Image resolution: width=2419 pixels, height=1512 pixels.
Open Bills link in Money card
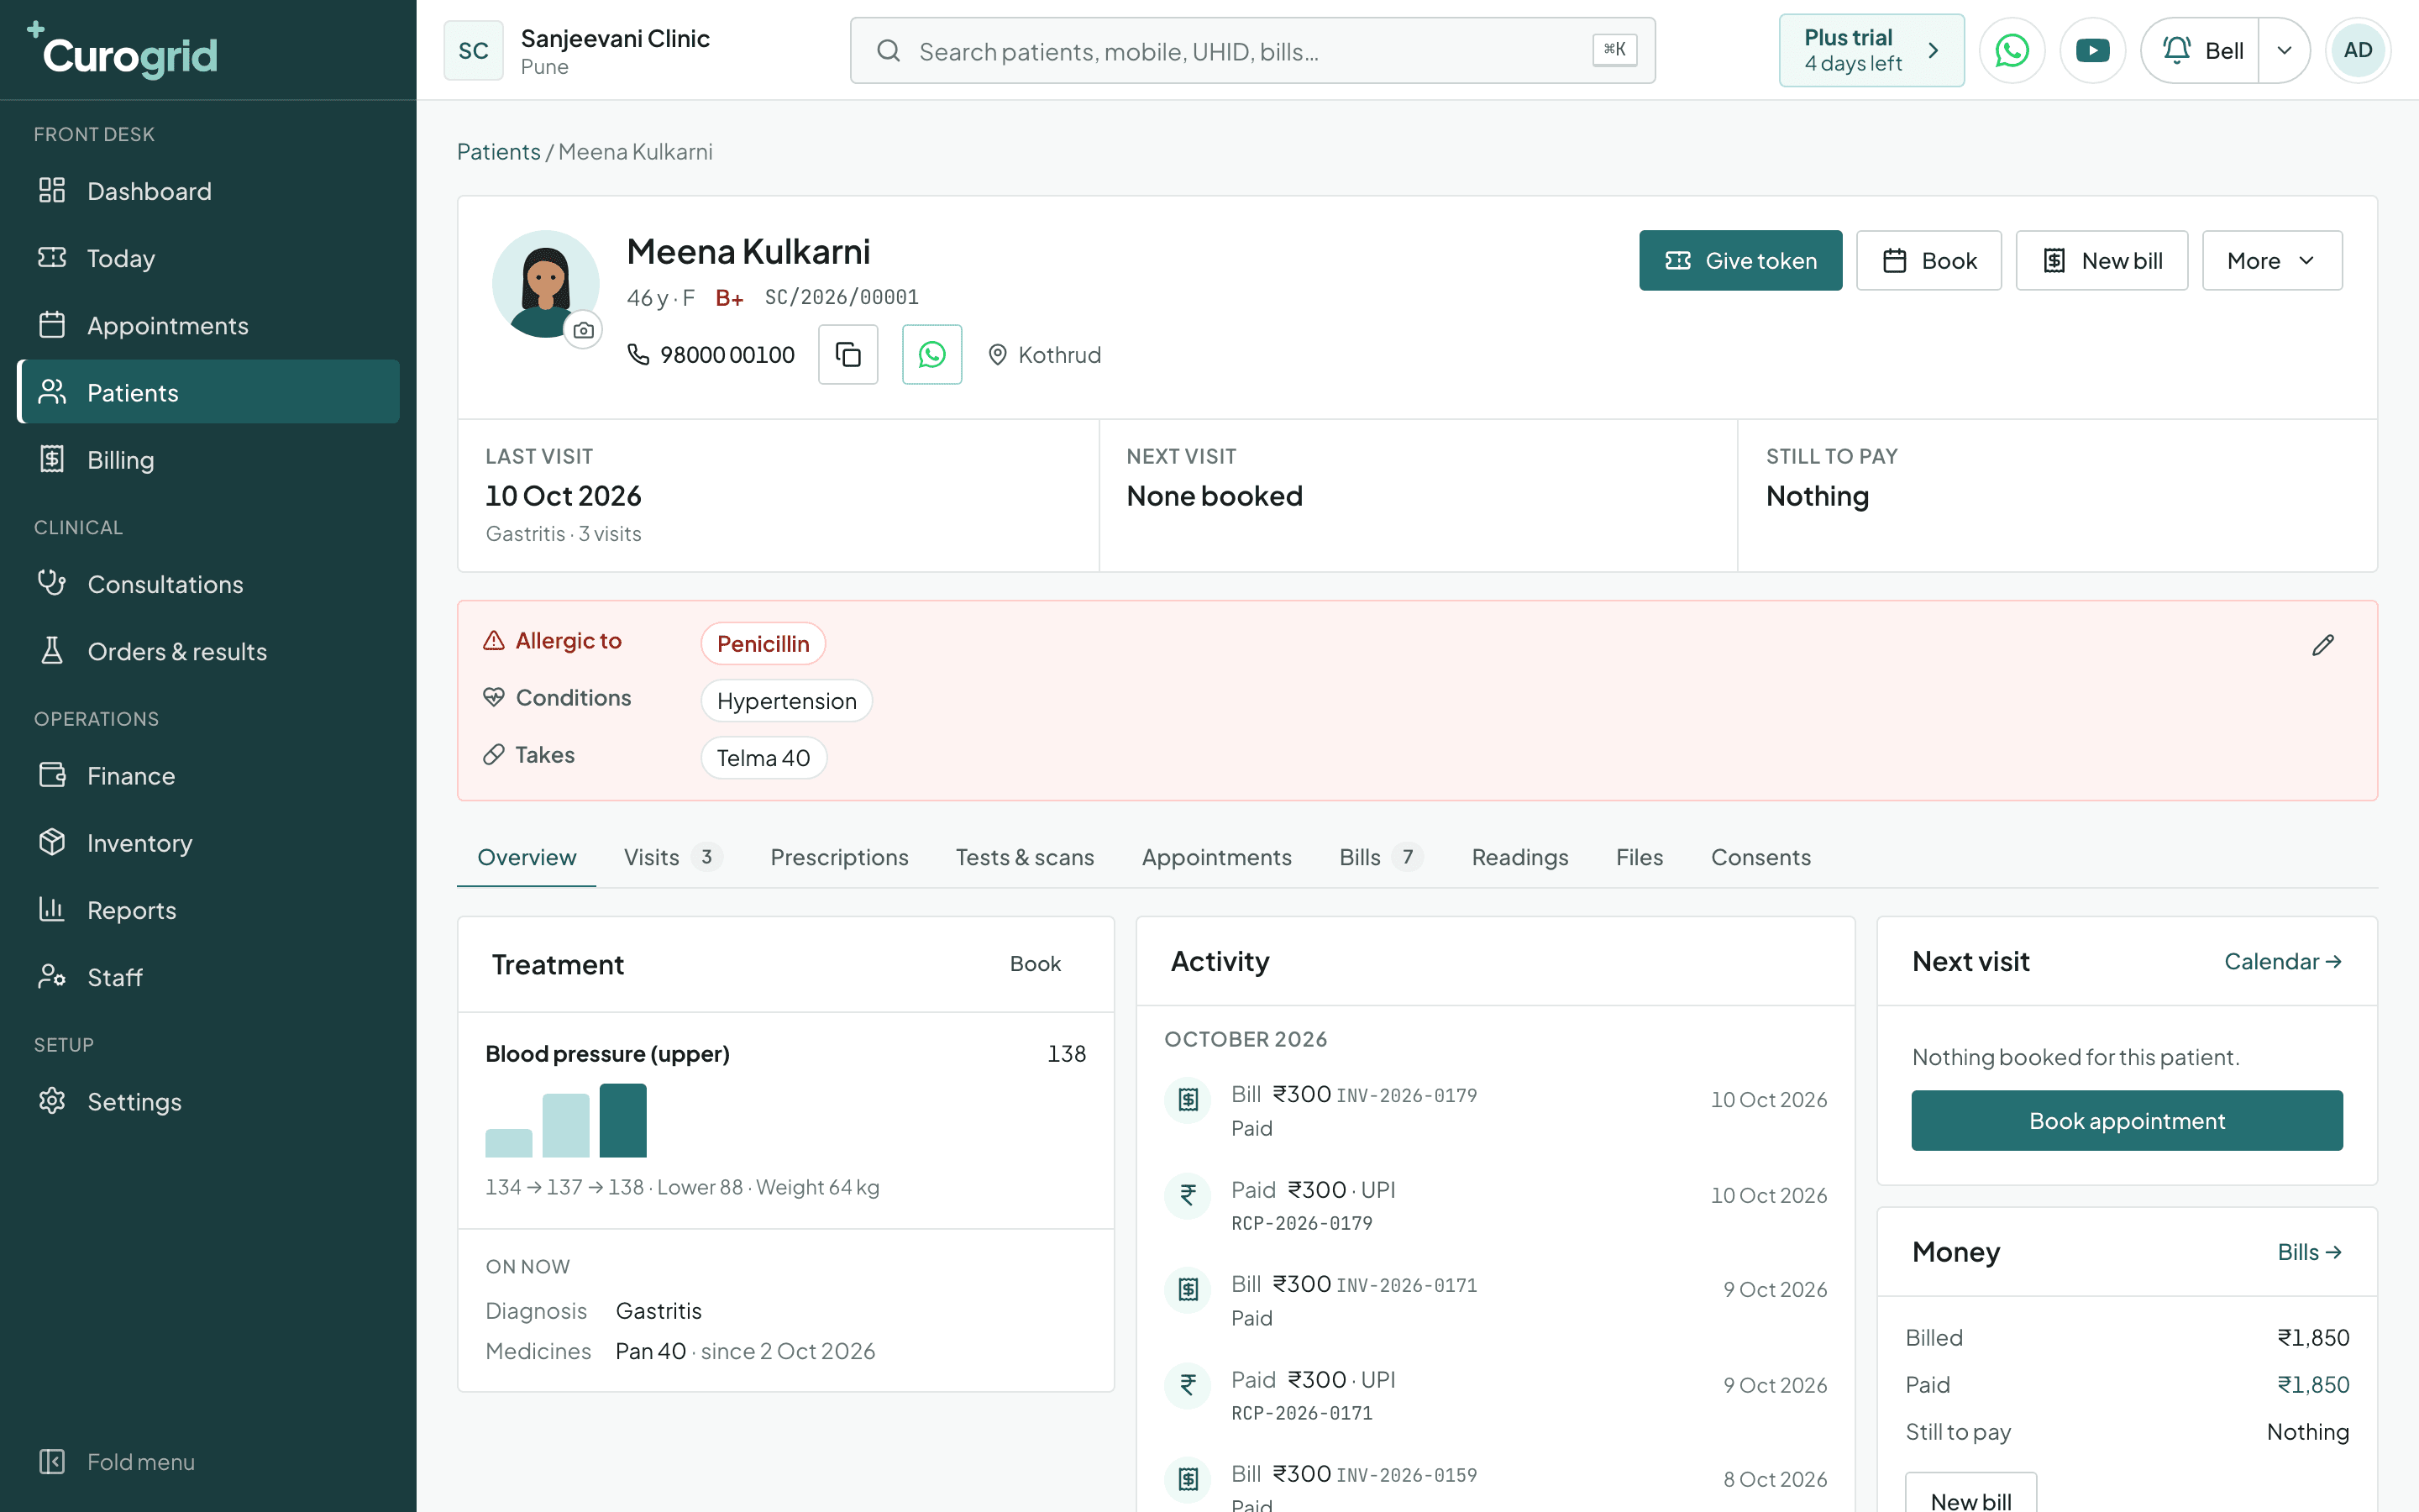click(x=2309, y=1252)
